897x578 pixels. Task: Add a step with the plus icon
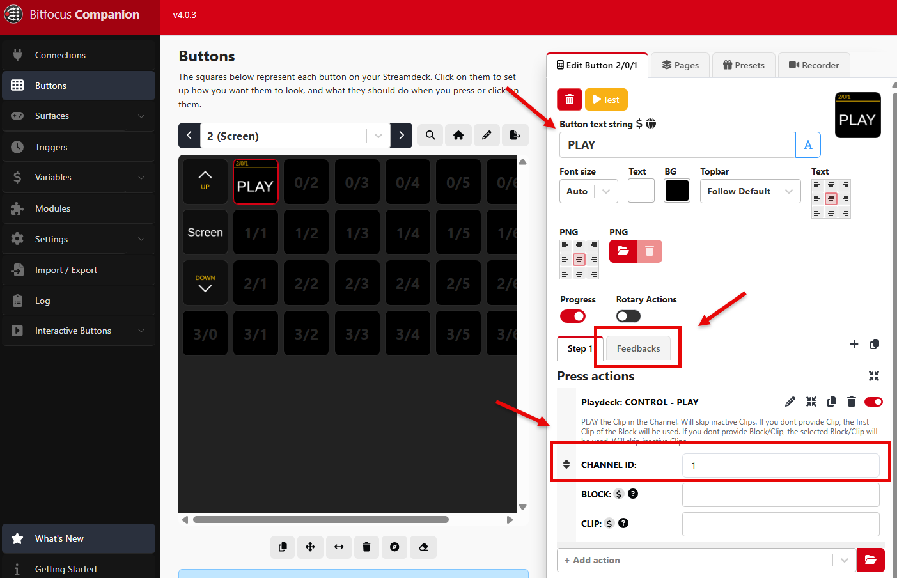pos(854,344)
